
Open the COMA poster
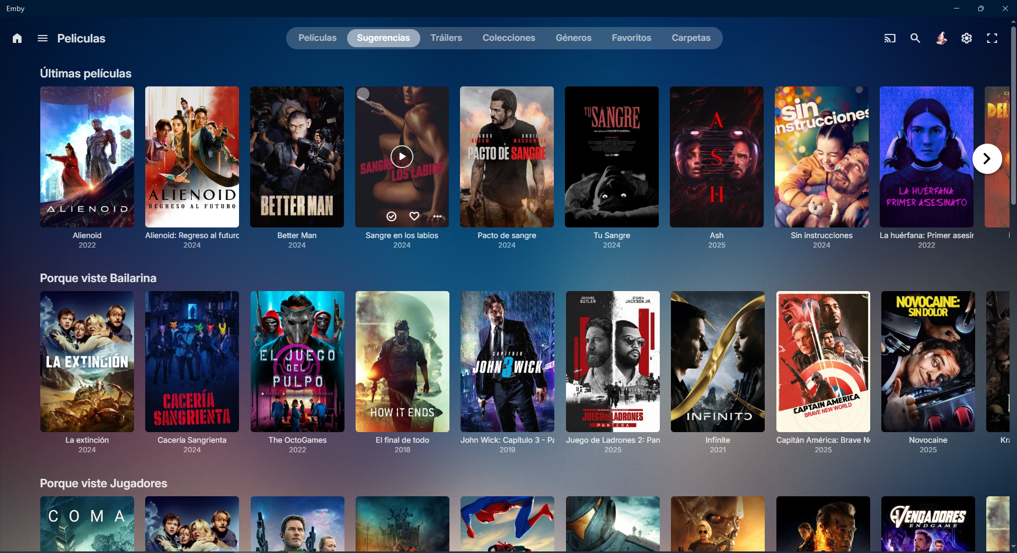tap(87, 524)
